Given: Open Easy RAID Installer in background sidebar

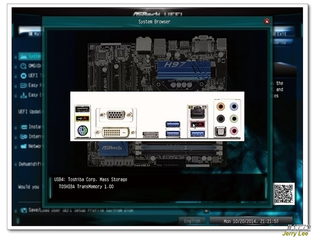Looking at the screenshot, I should point(31,85).
